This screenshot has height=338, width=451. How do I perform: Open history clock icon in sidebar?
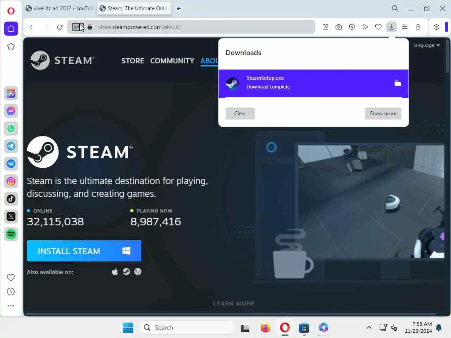tap(11, 292)
